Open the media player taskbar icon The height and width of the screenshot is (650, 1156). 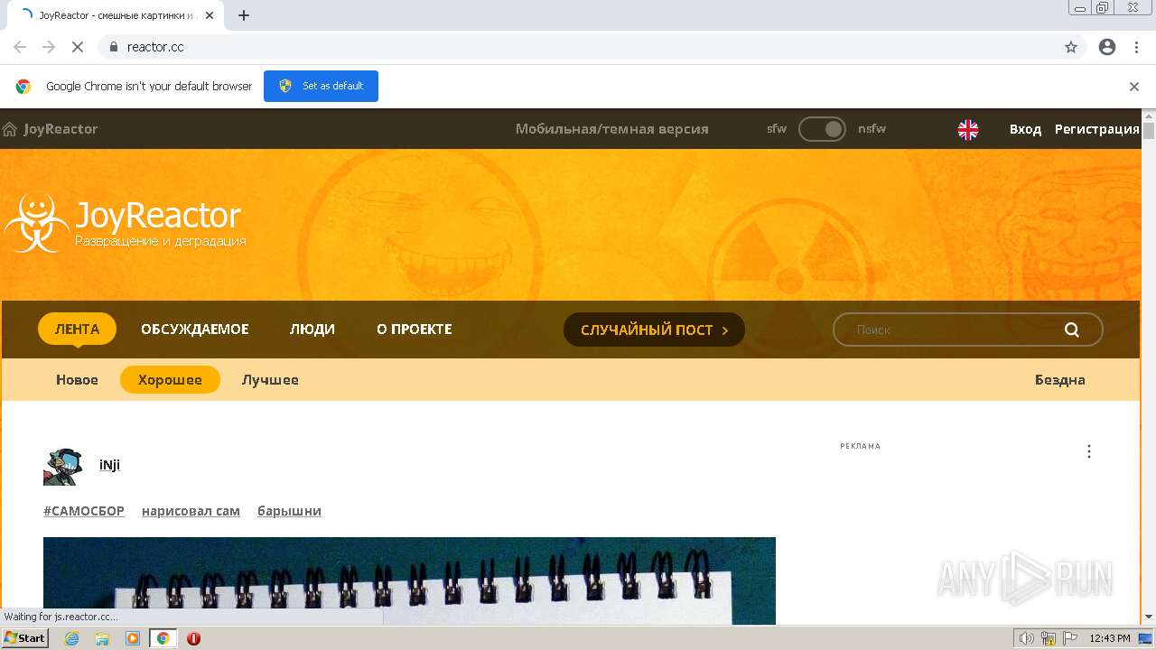coord(133,638)
